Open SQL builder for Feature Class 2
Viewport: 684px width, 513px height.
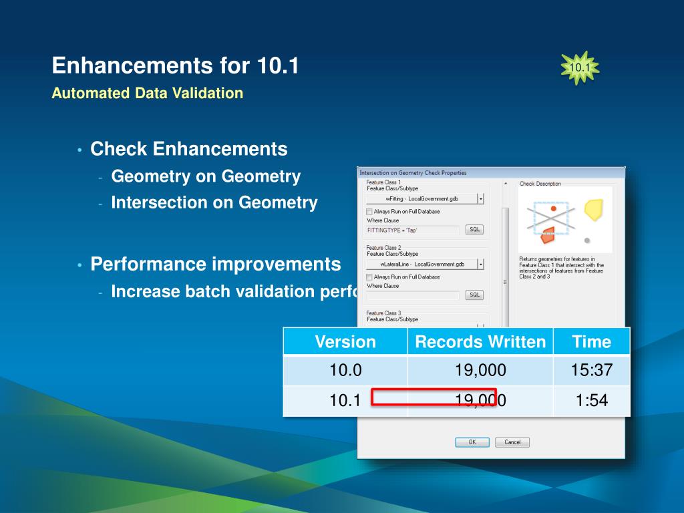coord(475,295)
